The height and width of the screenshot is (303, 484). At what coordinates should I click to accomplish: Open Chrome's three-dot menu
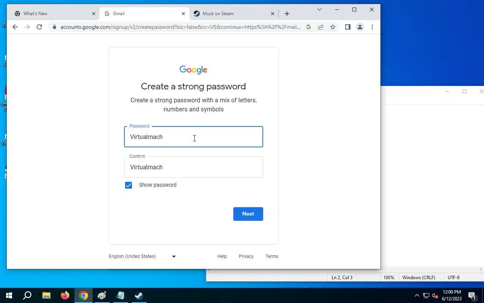(x=372, y=27)
